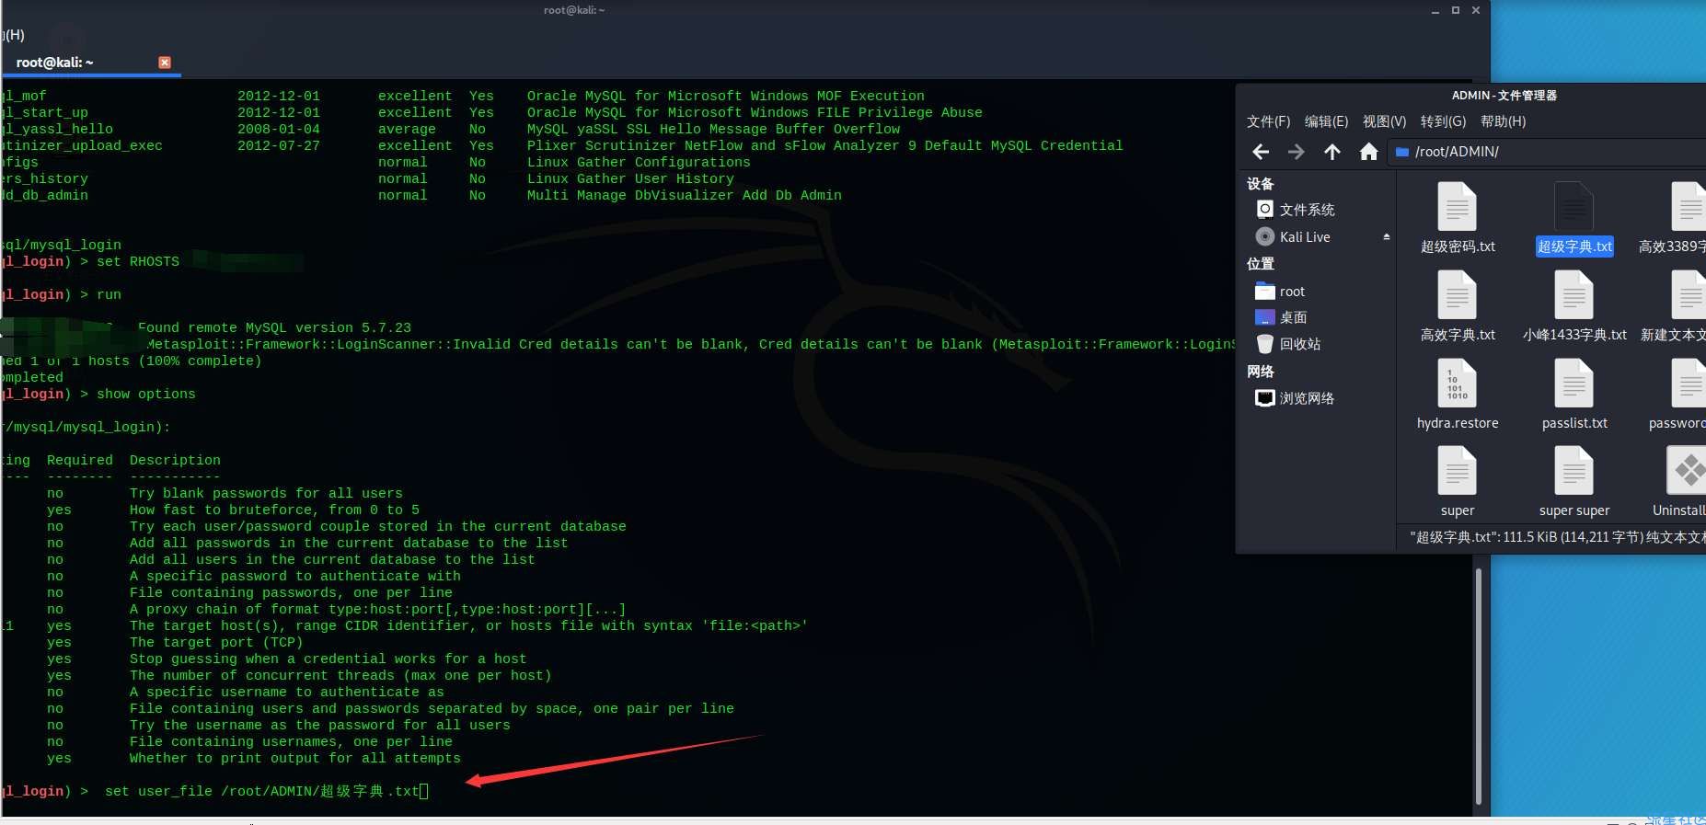This screenshot has width=1706, height=825.
Task: Open 桌面 in the sidebar
Action: [1281, 317]
